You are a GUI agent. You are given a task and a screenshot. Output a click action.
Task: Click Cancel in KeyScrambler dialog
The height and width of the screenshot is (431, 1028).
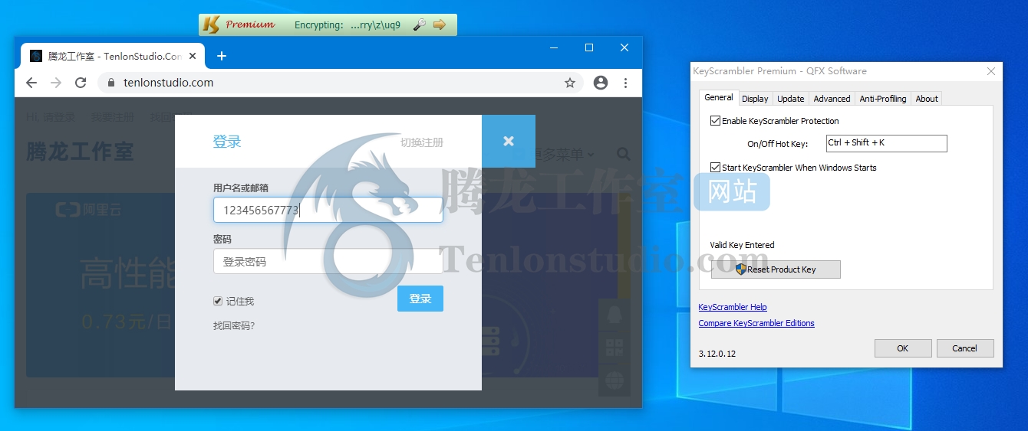965,348
